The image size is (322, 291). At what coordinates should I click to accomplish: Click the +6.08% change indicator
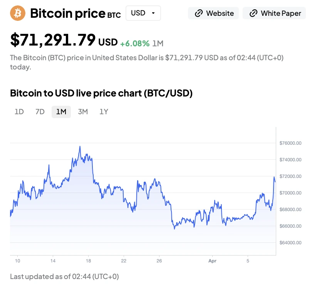[135, 44]
